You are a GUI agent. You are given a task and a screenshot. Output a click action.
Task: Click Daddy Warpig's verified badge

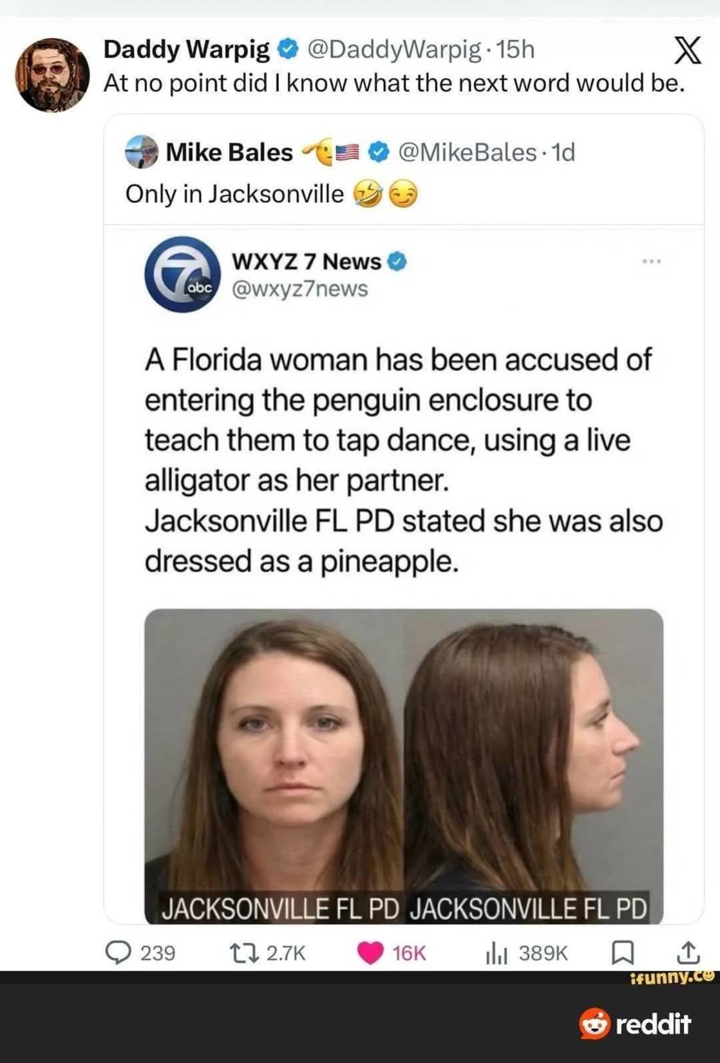tap(287, 49)
